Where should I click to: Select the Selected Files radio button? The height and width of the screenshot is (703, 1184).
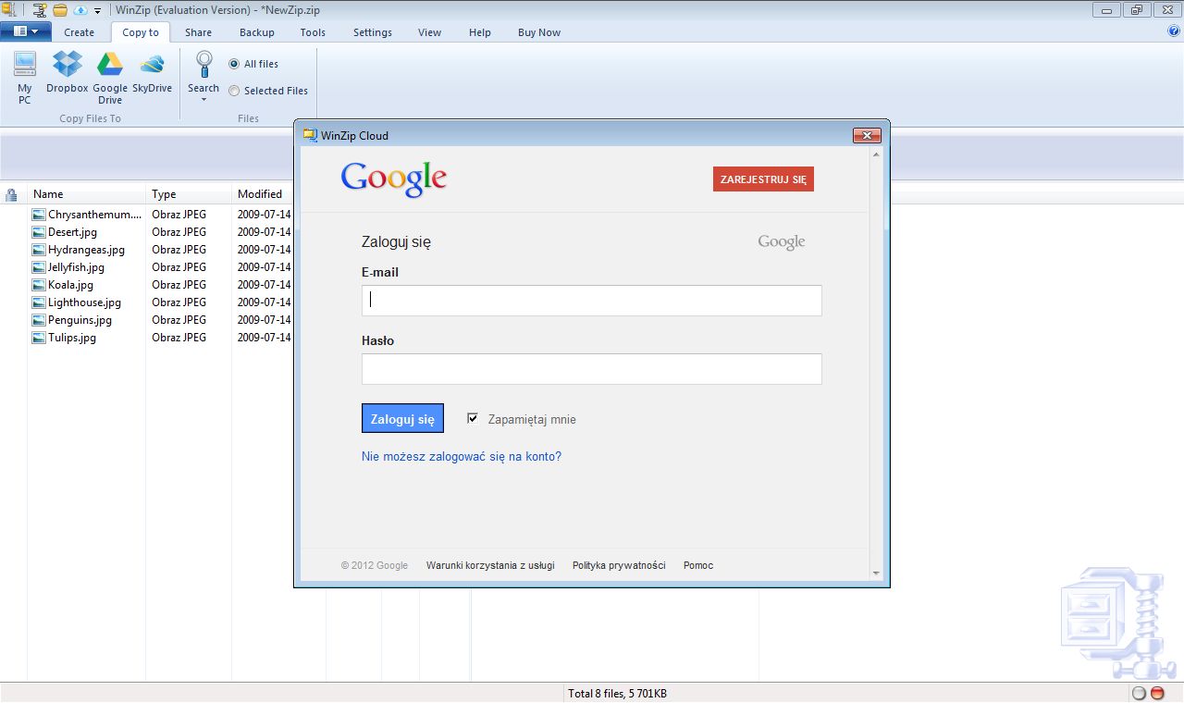point(234,91)
